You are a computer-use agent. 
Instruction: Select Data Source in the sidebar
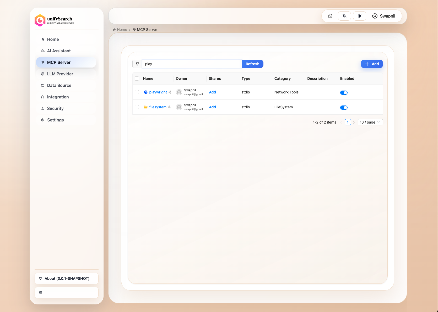59,85
